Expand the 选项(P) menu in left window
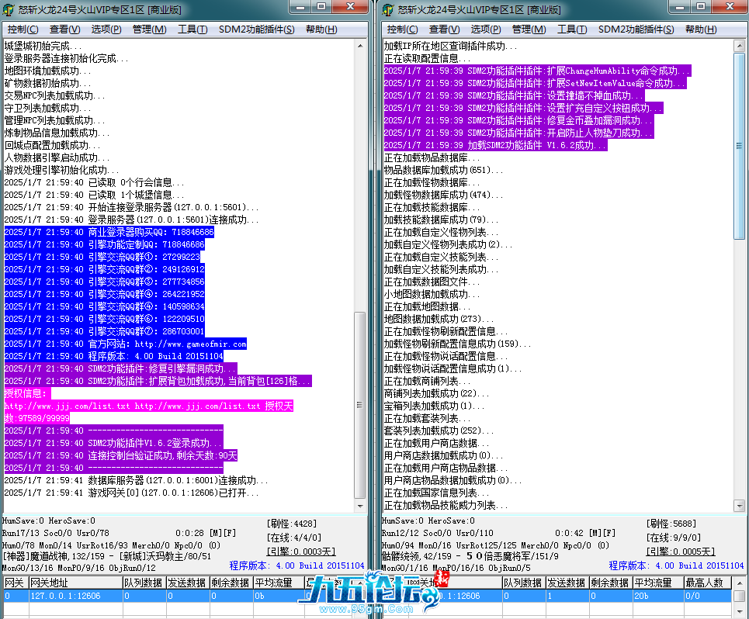The image size is (749, 619). point(106,29)
